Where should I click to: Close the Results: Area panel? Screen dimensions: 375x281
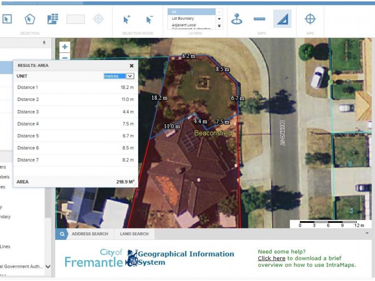click(132, 66)
